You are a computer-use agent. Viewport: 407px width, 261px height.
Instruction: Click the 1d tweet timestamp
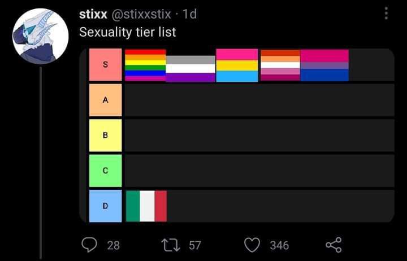(x=189, y=14)
